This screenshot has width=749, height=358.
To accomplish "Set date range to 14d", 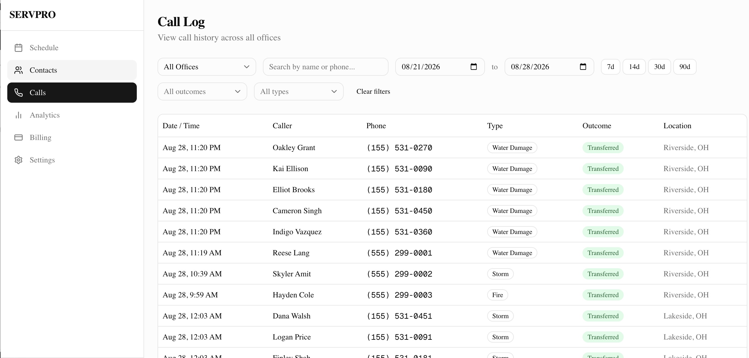I will pos(634,67).
